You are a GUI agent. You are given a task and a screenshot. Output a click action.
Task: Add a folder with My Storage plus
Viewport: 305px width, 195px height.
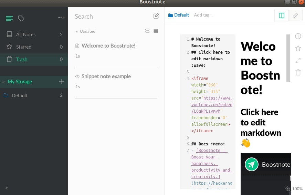[61, 82]
